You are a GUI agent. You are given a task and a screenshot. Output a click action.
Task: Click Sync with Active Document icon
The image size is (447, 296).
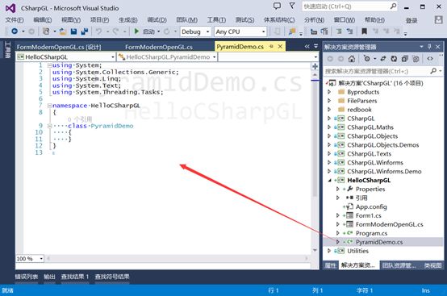pos(383,59)
